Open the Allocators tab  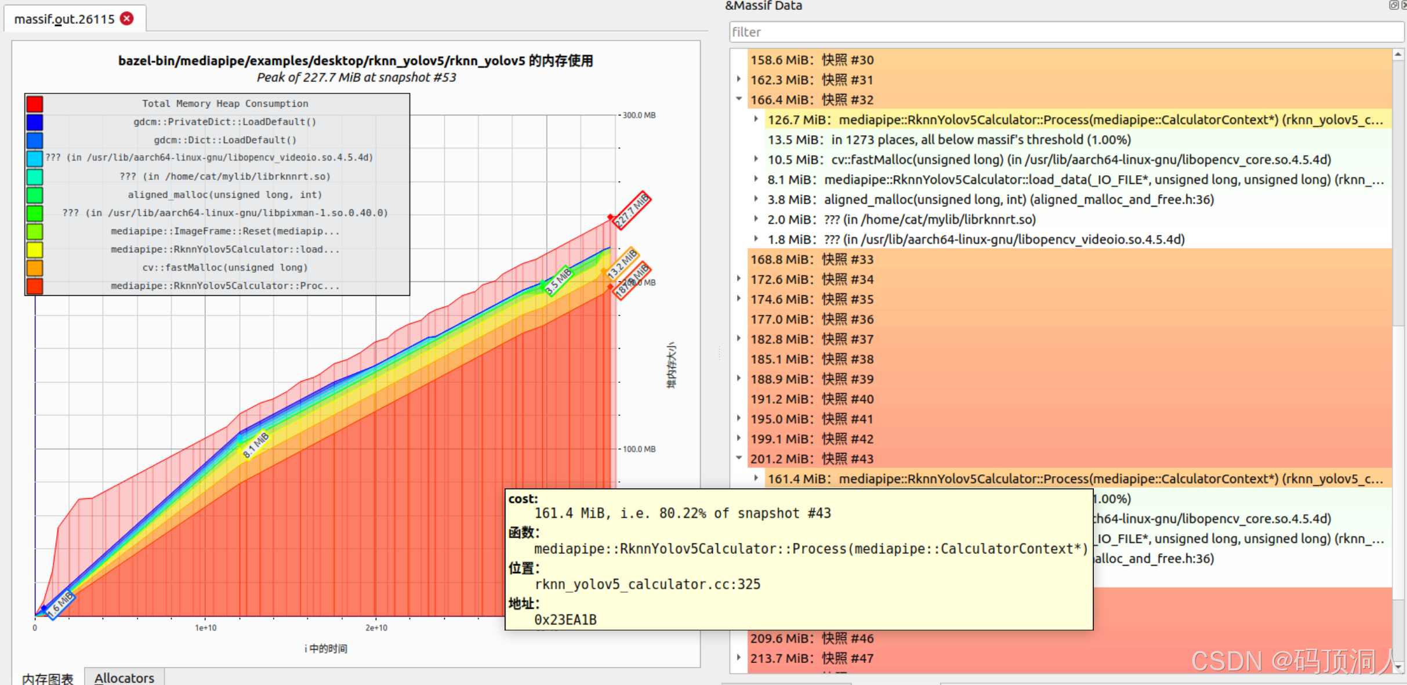(x=124, y=677)
